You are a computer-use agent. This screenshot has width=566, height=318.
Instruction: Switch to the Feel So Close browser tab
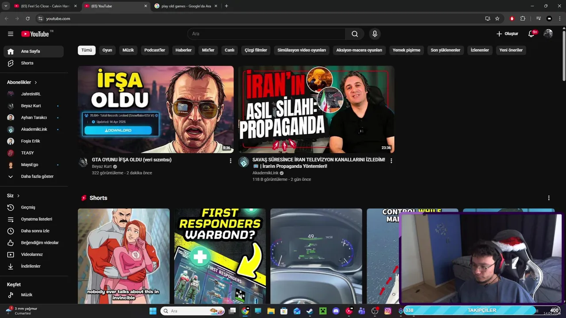tap(44, 6)
